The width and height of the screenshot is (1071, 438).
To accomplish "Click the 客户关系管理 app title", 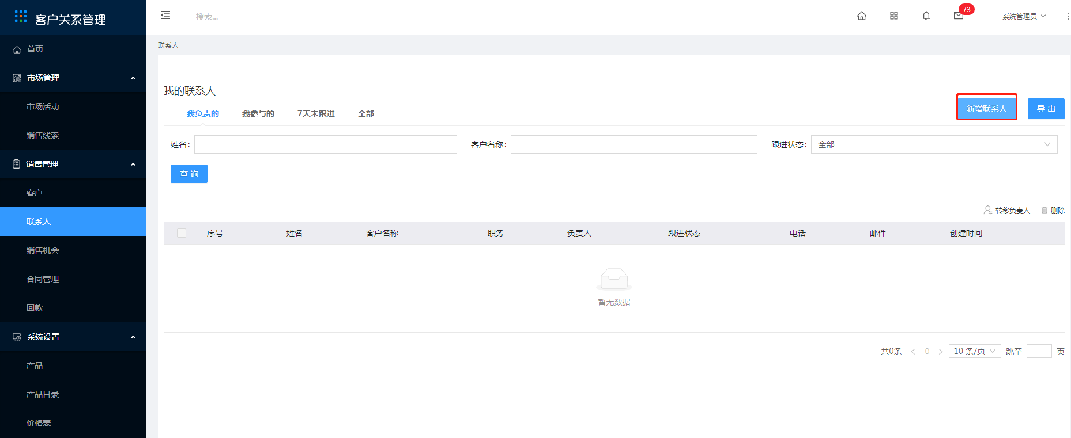I will (70, 20).
